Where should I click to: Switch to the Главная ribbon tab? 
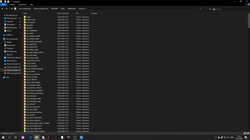pyautogui.click(x=12, y=5)
